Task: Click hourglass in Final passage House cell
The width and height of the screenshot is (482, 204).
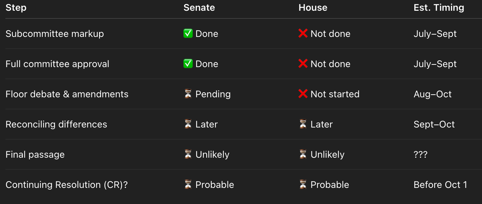Action: coord(303,154)
